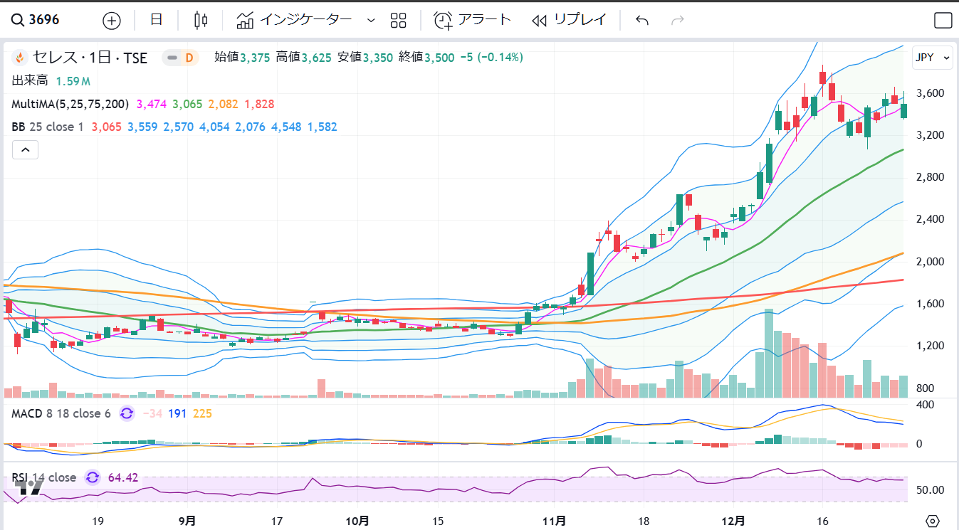The height and width of the screenshot is (530, 959).
Task: Change the daily 日 time interval
Action: 157,20
